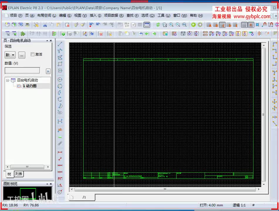The width and height of the screenshot is (279, 211).
Task: Click the 数值 value input field
Action: (x=22, y=71)
